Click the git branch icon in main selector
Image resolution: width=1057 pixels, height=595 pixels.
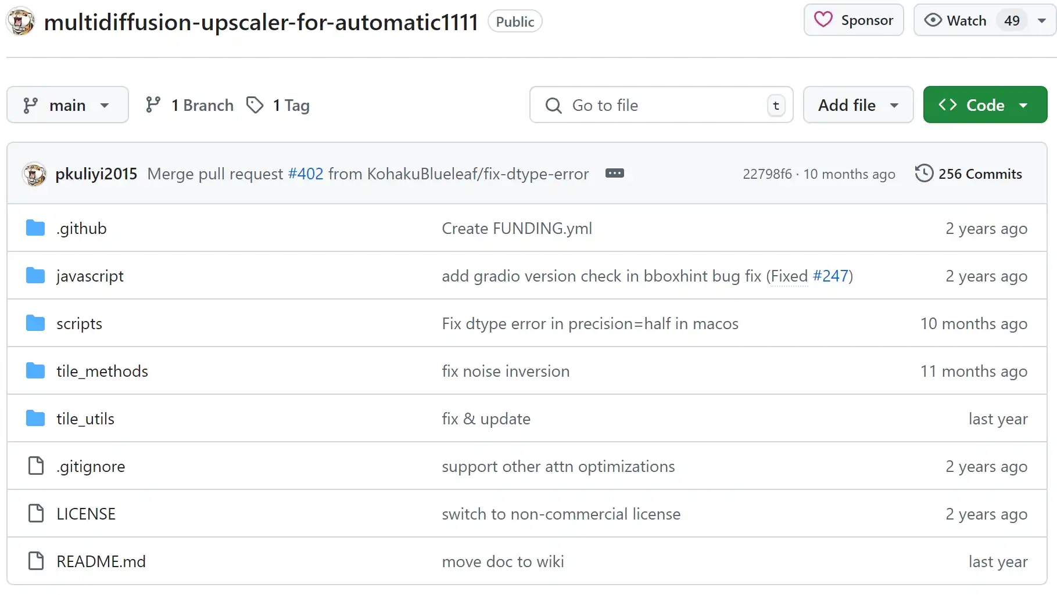(x=30, y=105)
